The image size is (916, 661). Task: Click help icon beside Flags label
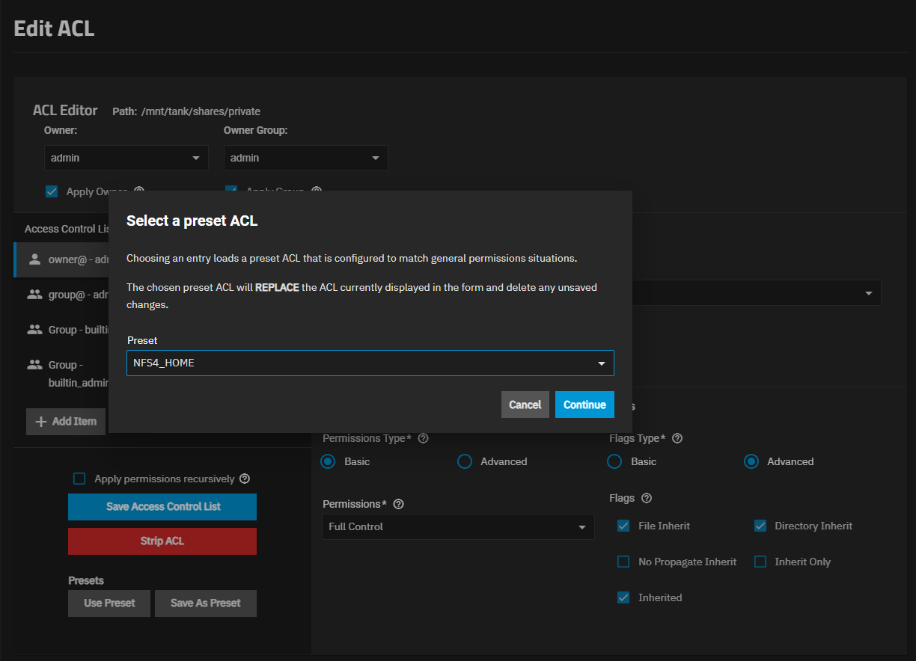point(647,498)
